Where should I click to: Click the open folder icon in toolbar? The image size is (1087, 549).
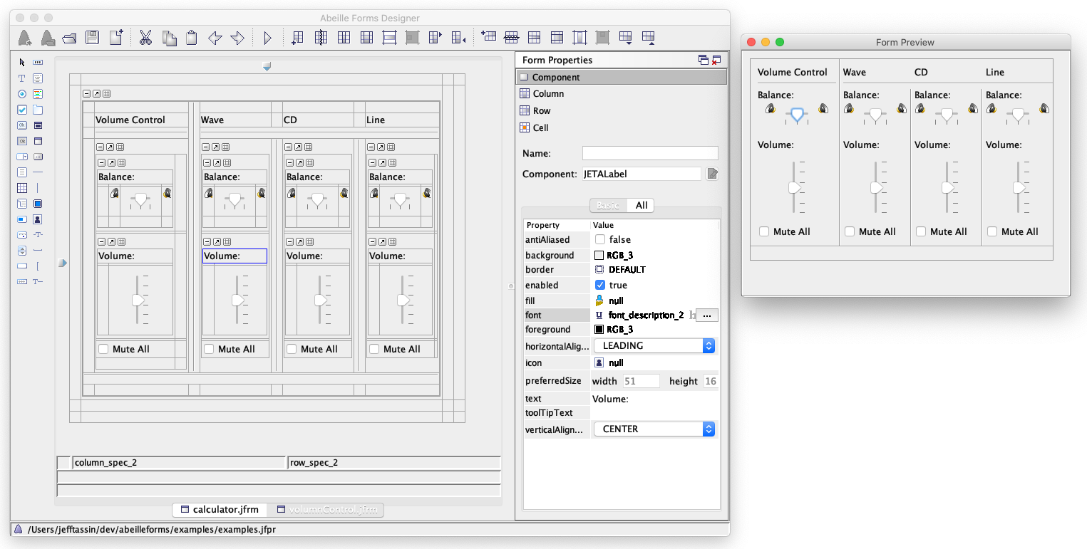tap(69, 38)
